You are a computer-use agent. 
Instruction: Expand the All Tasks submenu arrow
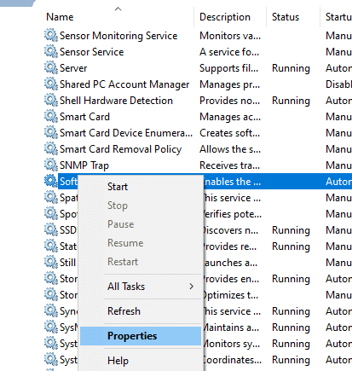pyautogui.click(x=192, y=287)
